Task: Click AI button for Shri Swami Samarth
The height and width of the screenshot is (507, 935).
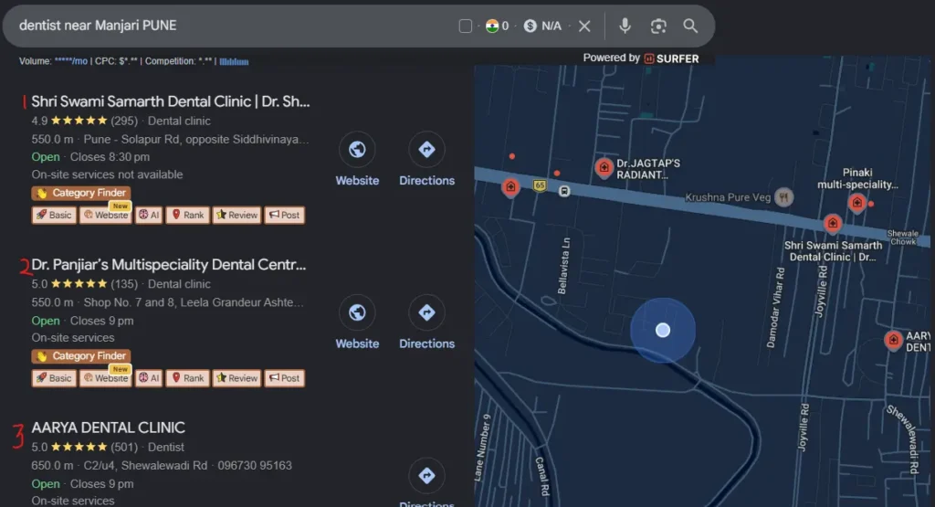Action: 149,215
